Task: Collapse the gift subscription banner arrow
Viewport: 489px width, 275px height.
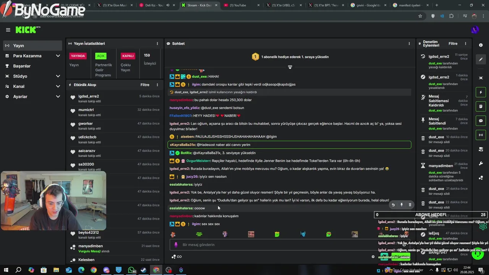Action: click(x=290, y=67)
